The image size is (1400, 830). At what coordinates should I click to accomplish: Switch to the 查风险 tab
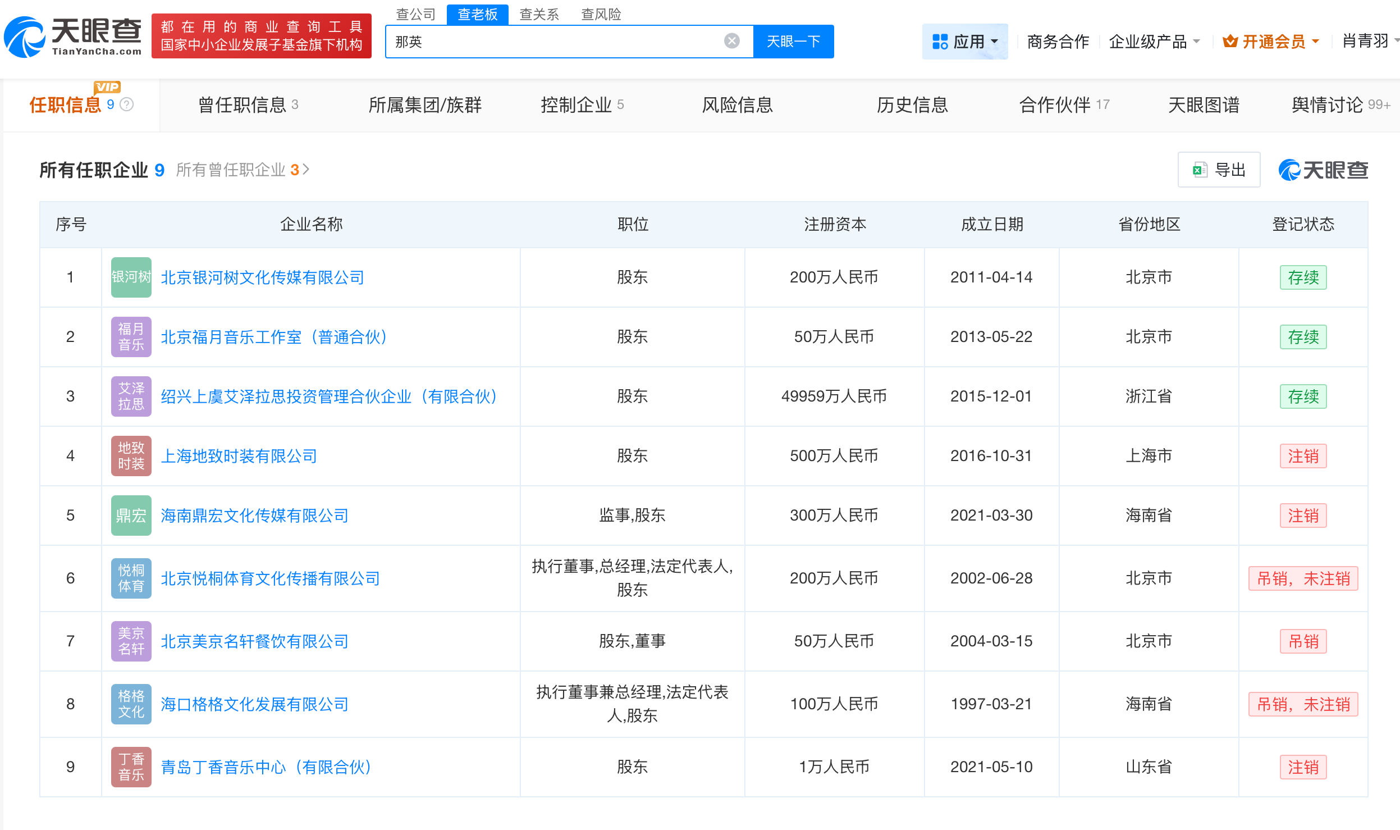[600, 14]
